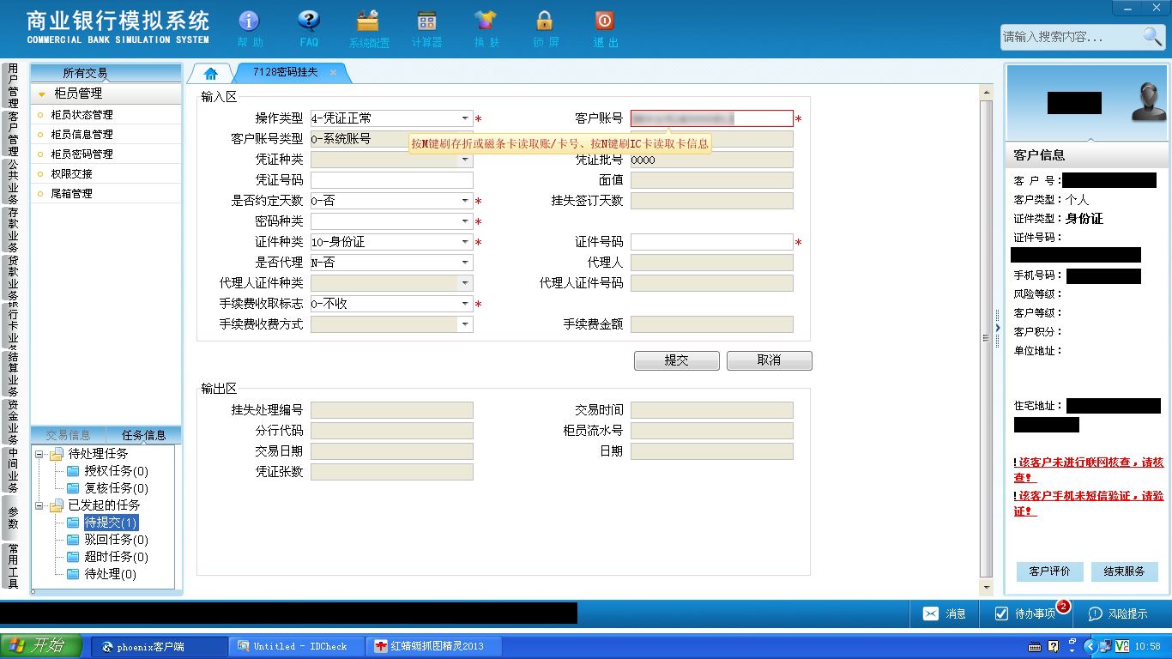Screen dimensions: 1172x659
Task: Select the 7128密码挂失 tab
Action: 286,72
